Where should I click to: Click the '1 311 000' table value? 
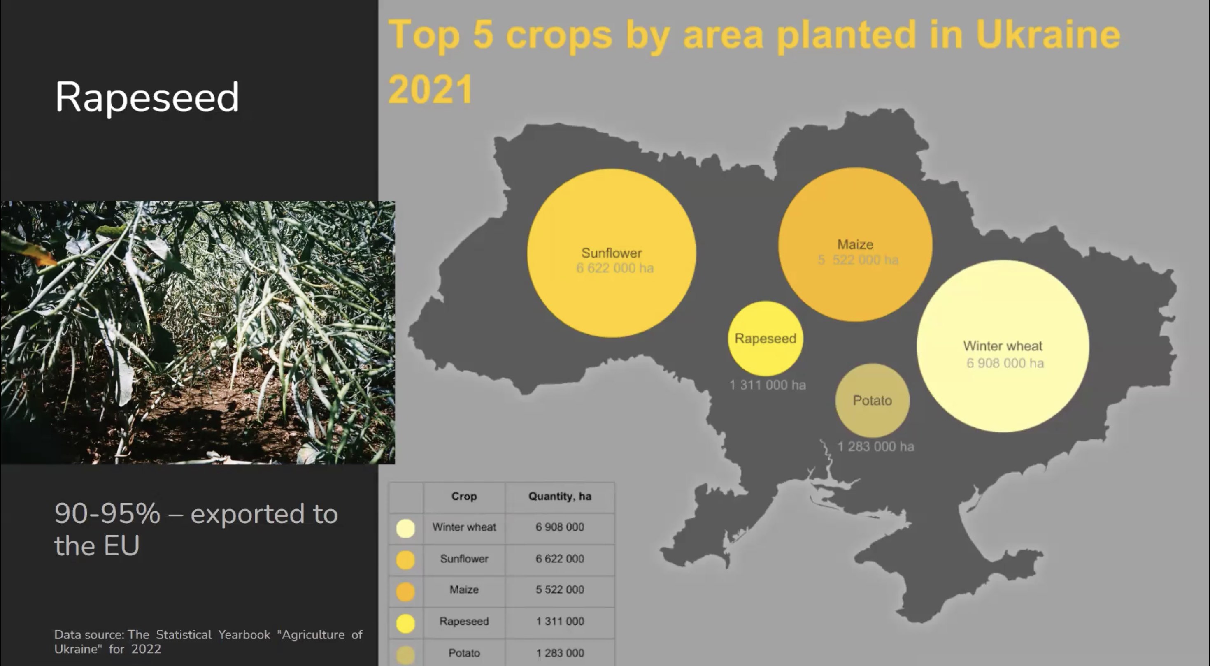560,622
